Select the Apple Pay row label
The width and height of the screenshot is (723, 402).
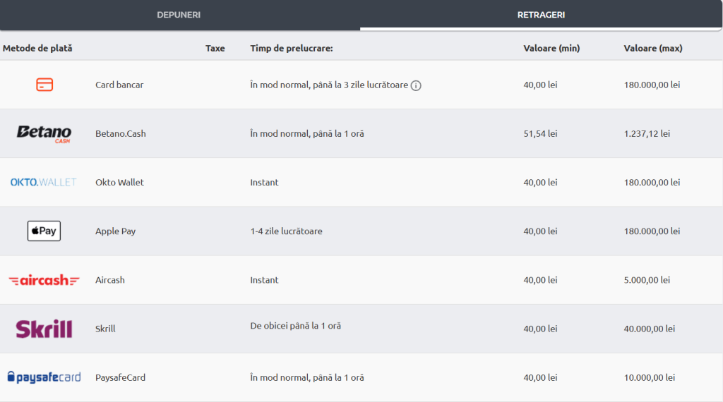pyautogui.click(x=115, y=231)
